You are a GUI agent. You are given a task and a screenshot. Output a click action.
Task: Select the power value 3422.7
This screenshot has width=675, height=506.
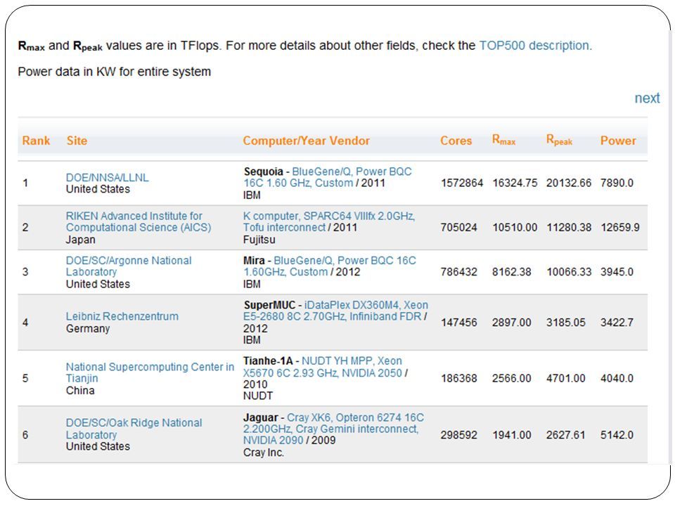click(617, 323)
